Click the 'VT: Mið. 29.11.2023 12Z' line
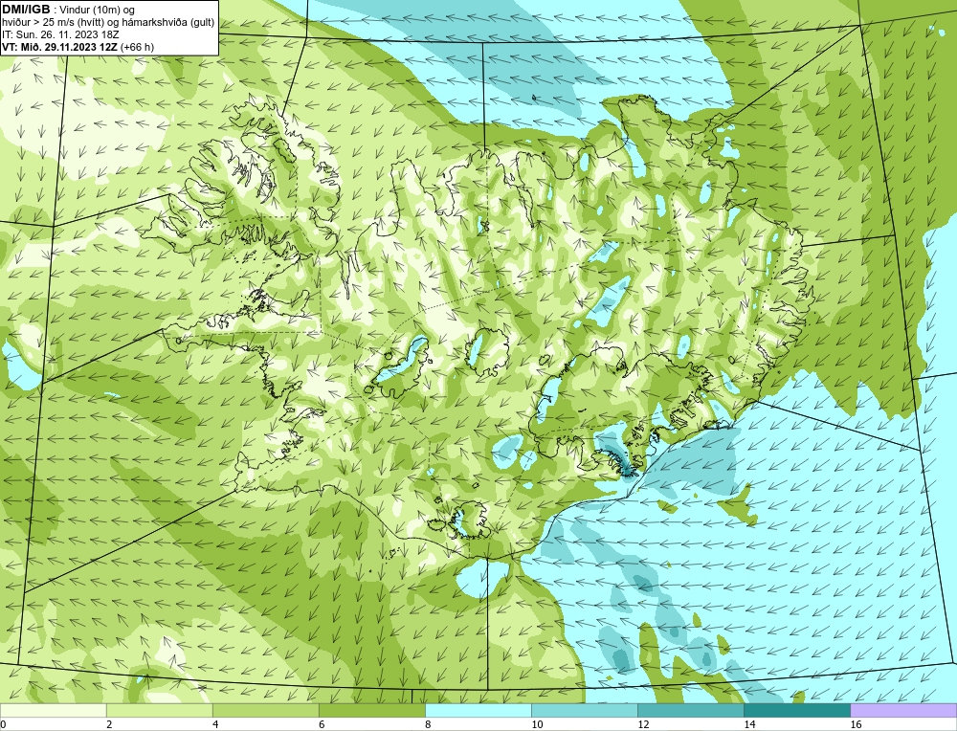 pos(60,47)
